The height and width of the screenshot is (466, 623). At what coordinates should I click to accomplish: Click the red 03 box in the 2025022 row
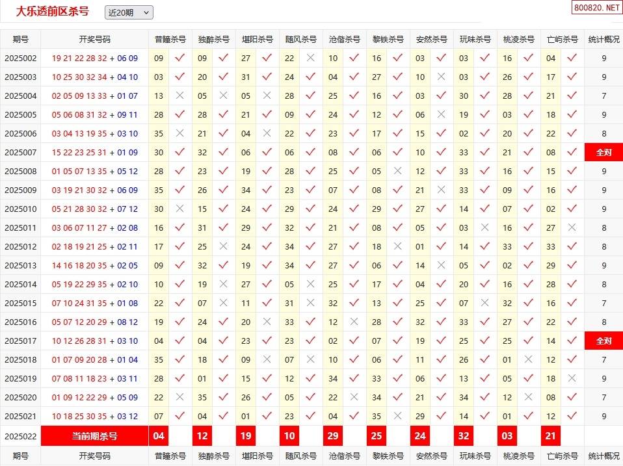coord(507,436)
